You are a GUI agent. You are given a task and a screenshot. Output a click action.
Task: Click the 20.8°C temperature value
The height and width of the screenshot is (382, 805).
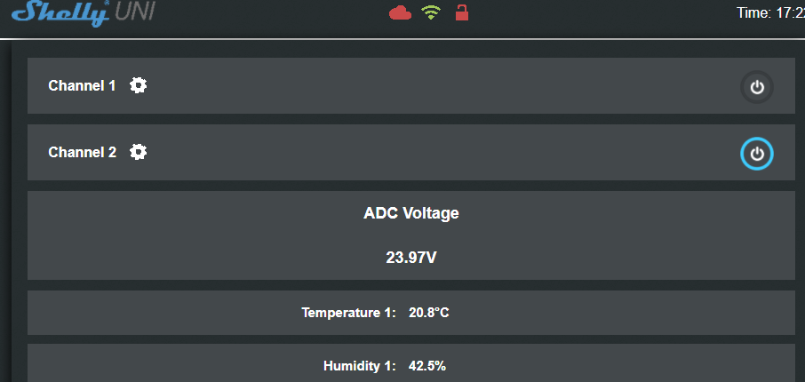point(429,313)
